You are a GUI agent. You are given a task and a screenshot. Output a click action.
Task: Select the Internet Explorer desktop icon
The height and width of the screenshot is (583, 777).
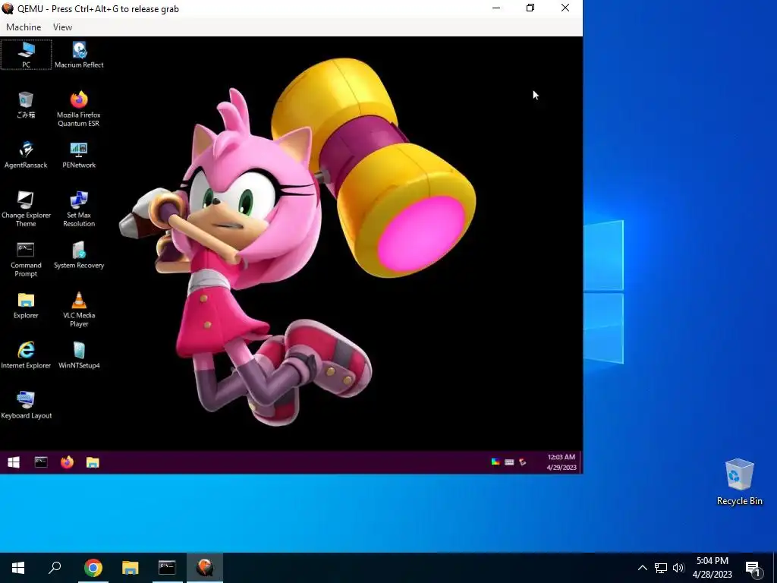[x=26, y=356]
